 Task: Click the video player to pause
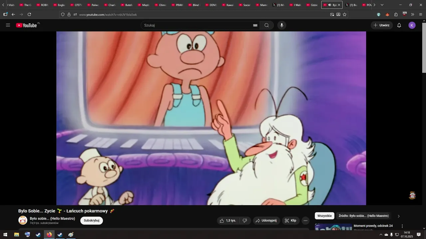pos(211,118)
